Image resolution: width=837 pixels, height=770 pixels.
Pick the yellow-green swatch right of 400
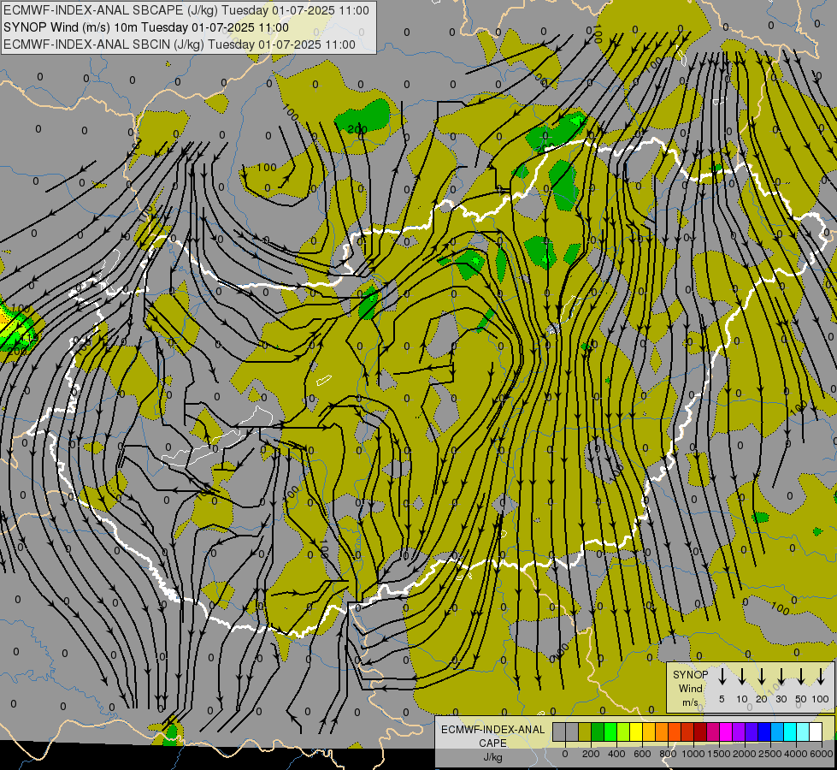point(623,731)
